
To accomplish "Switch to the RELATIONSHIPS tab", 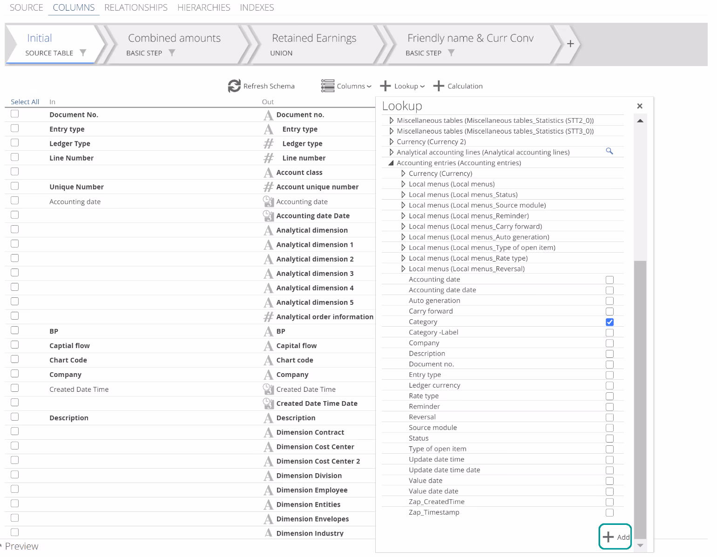I will (x=136, y=7).
